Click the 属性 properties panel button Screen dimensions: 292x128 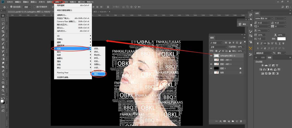click(243, 24)
